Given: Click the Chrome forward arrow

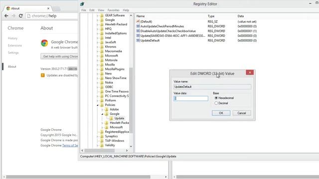Looking at the screenshot, I should click(13, 16).
